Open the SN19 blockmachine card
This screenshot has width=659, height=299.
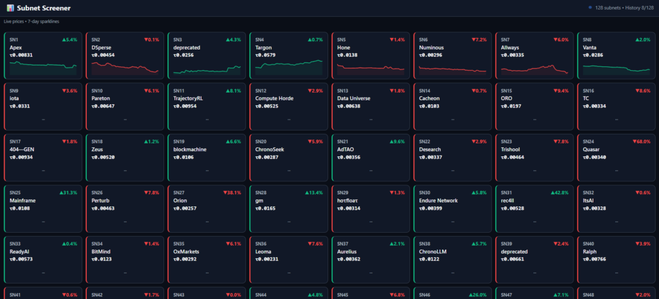pyautogui.click(x=207, y=158)
